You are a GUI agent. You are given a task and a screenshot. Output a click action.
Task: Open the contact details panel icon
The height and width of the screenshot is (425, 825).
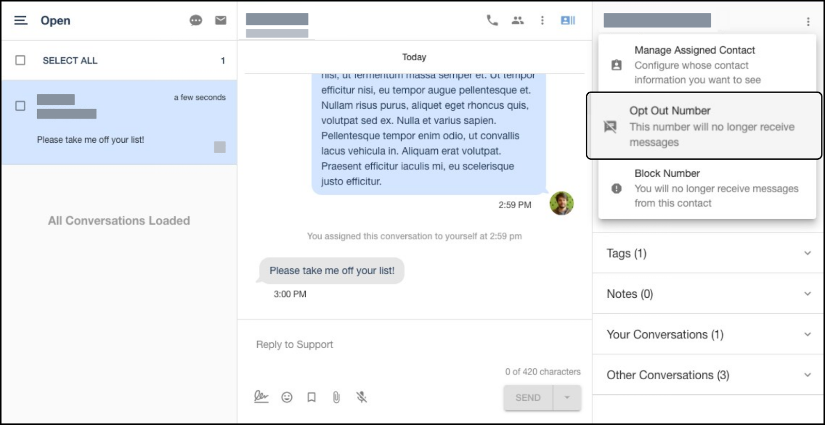567,20
